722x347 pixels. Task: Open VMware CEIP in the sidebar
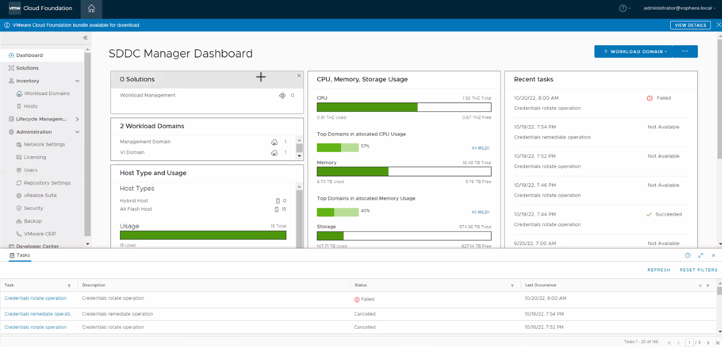coord(40,234)
